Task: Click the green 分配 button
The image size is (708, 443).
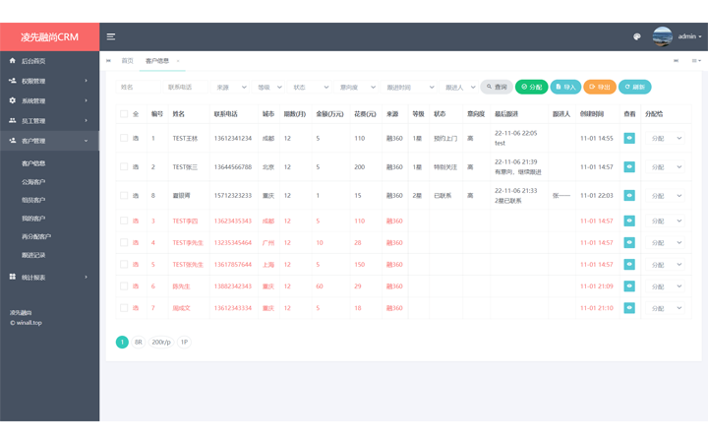Action: click(531, 87)
